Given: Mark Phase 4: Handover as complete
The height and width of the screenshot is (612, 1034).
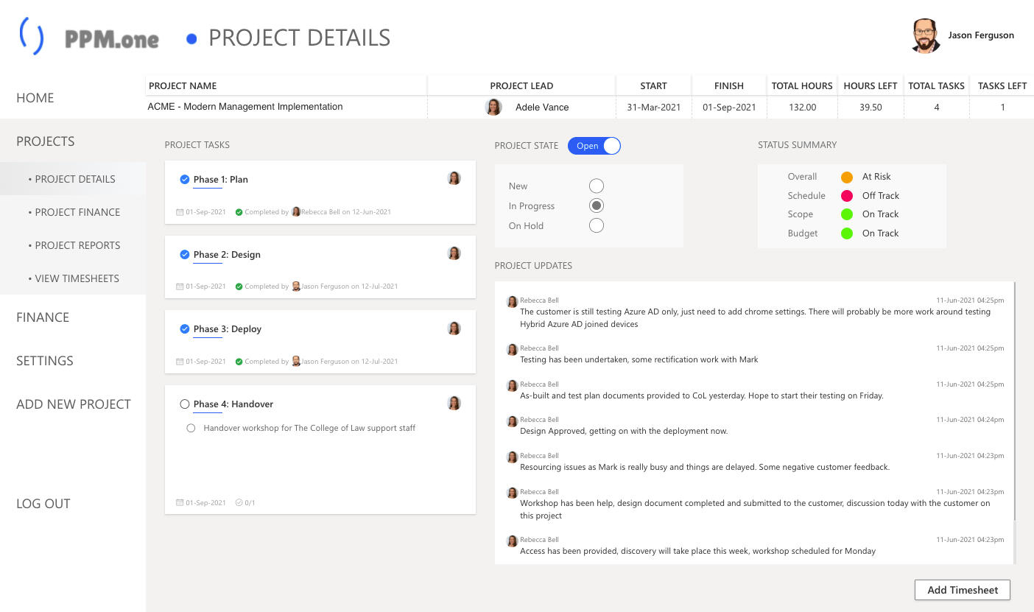Looking at the screenshot, I should point(185,404).
